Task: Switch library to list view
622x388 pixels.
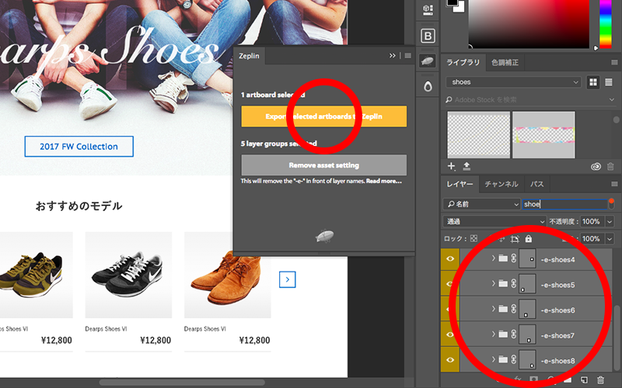Action: (609, 82)
